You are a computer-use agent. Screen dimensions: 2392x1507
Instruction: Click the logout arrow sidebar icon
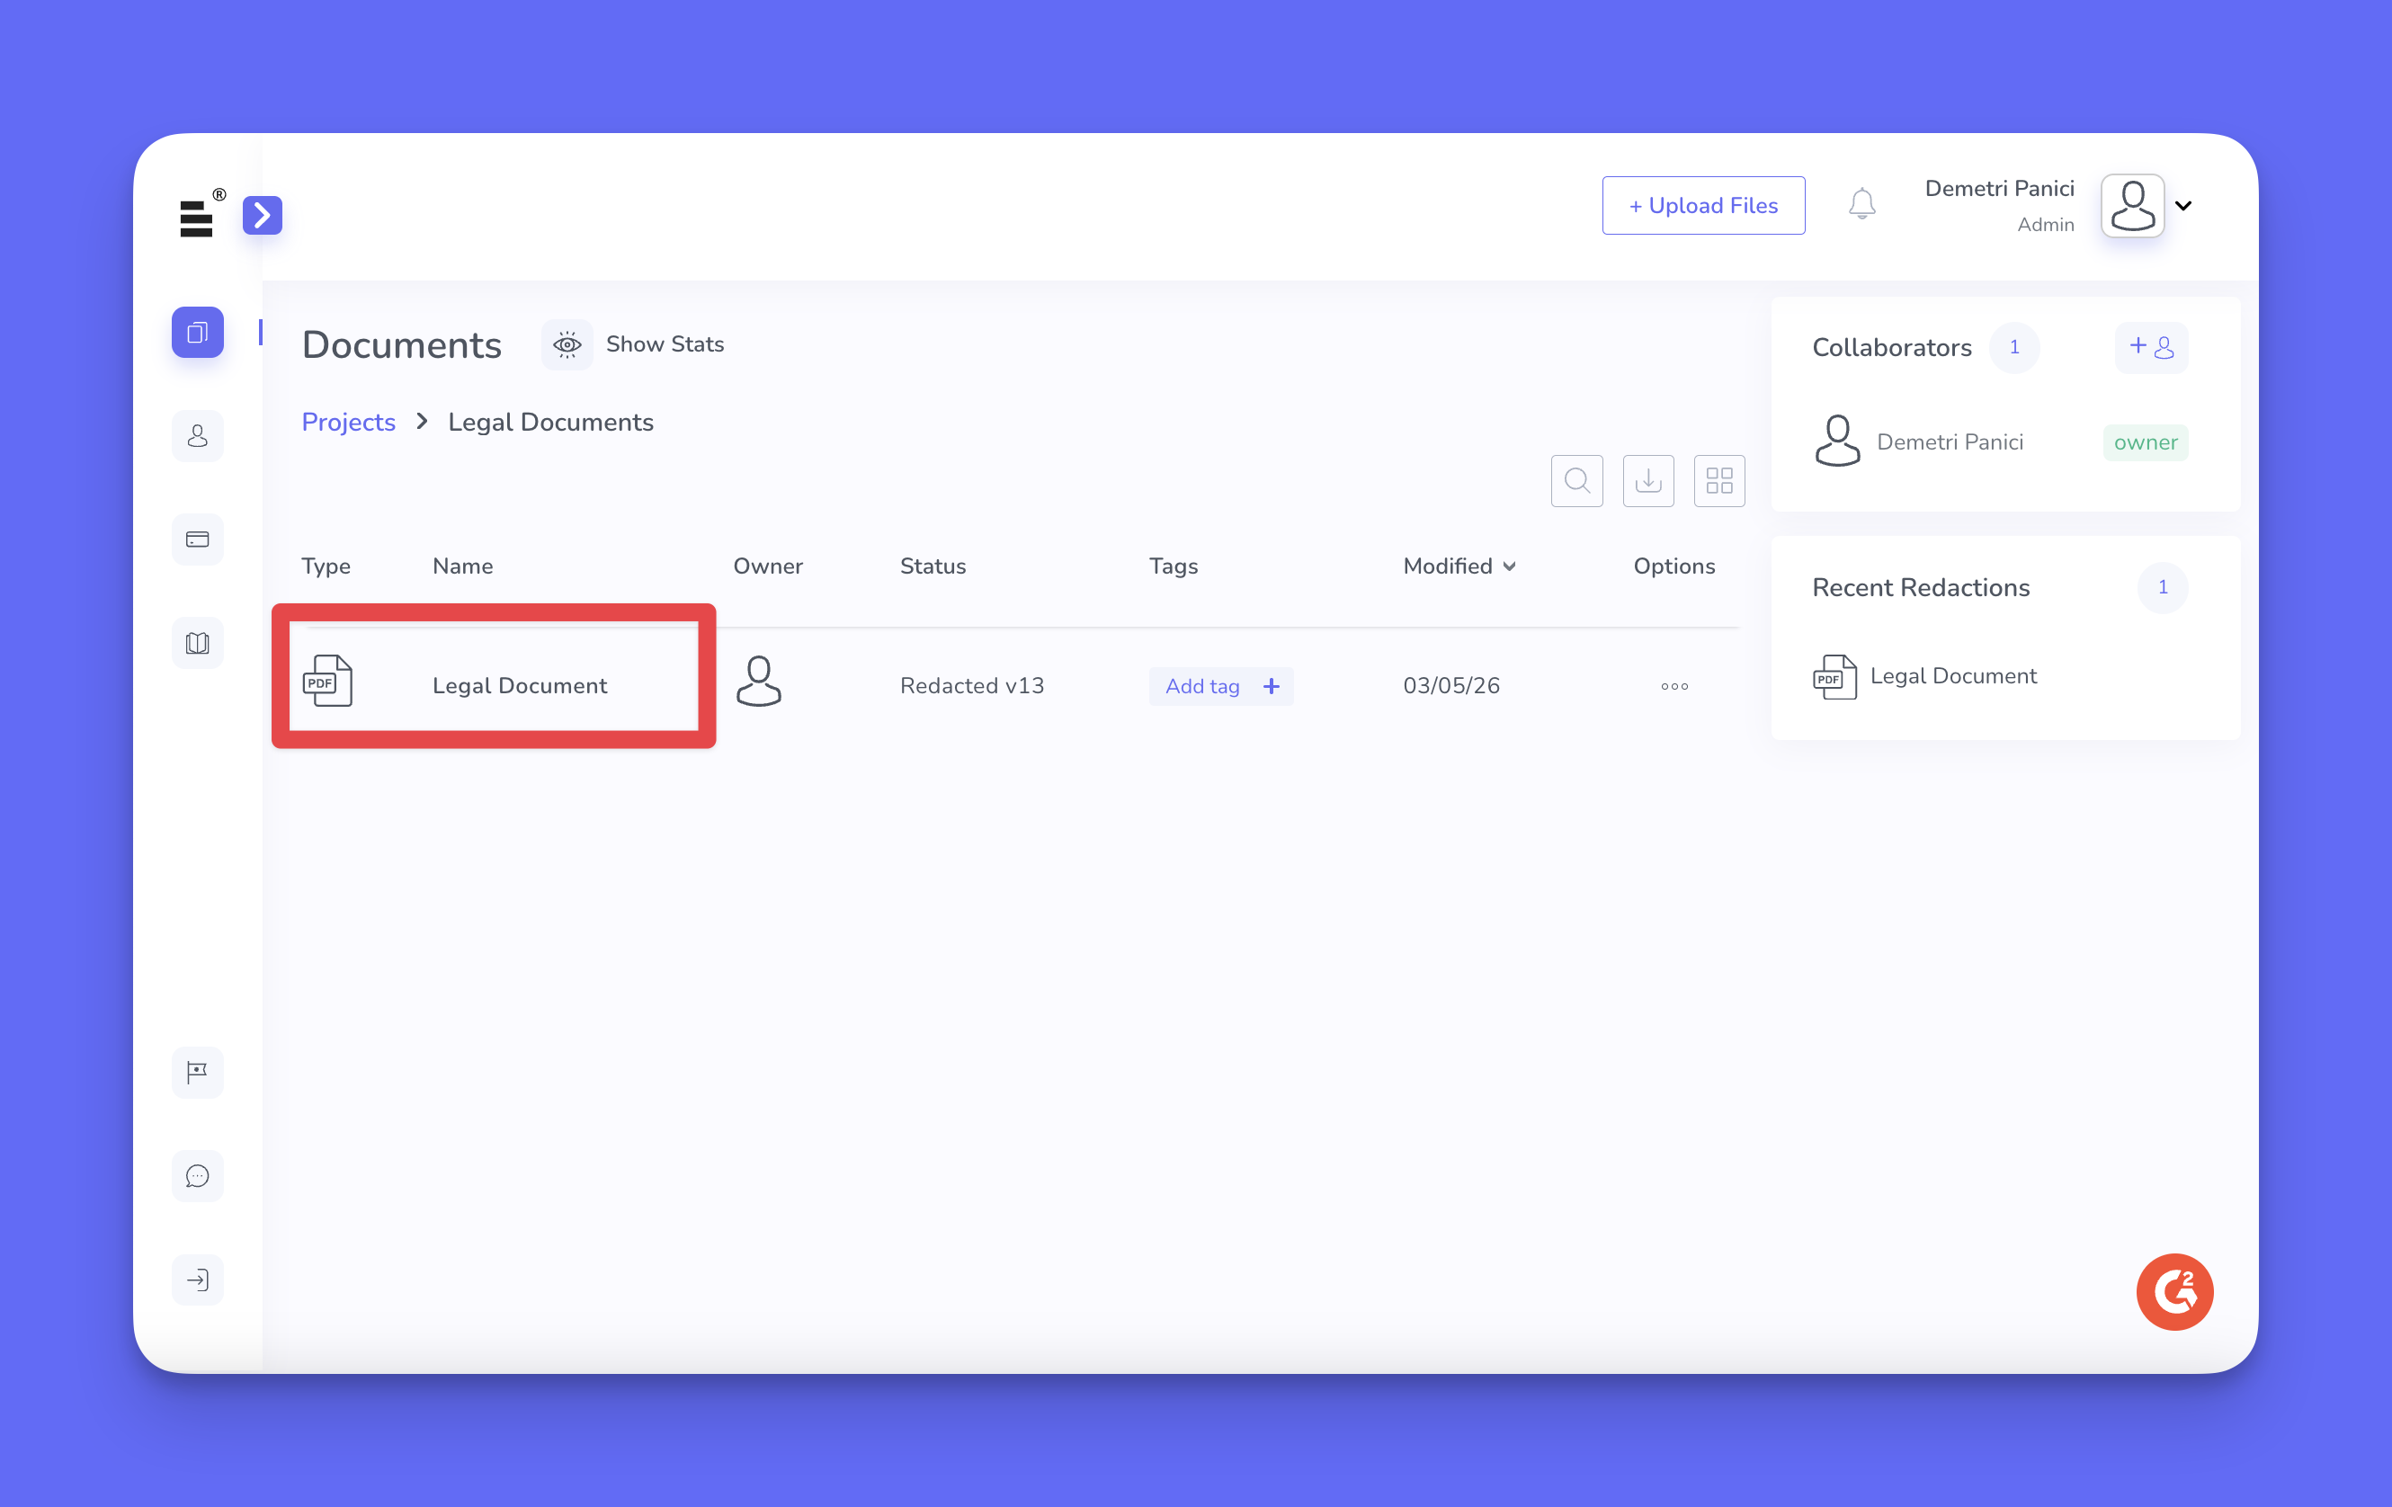pyautogui.click(x=197, y=1279)
